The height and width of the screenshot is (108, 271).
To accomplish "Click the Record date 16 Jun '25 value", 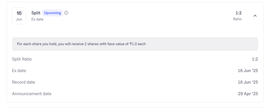I will pos(248,82).
